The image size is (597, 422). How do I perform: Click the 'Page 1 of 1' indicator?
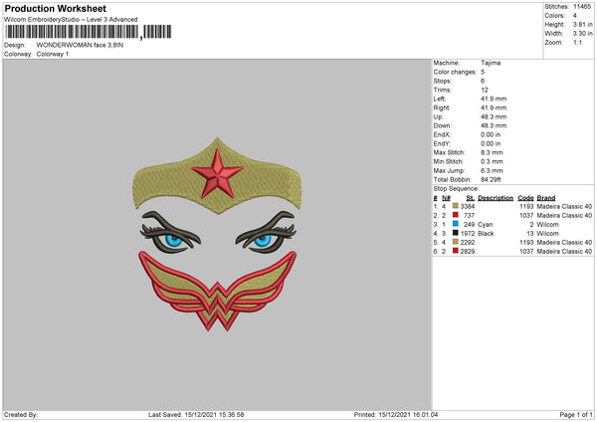576,414
